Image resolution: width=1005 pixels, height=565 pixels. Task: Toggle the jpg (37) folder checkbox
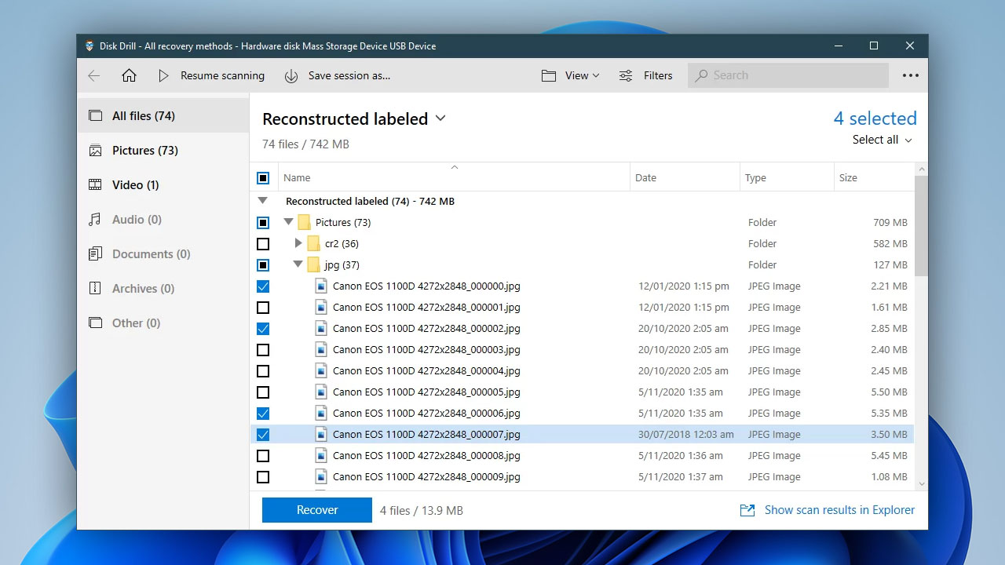[x=263, y=265]
